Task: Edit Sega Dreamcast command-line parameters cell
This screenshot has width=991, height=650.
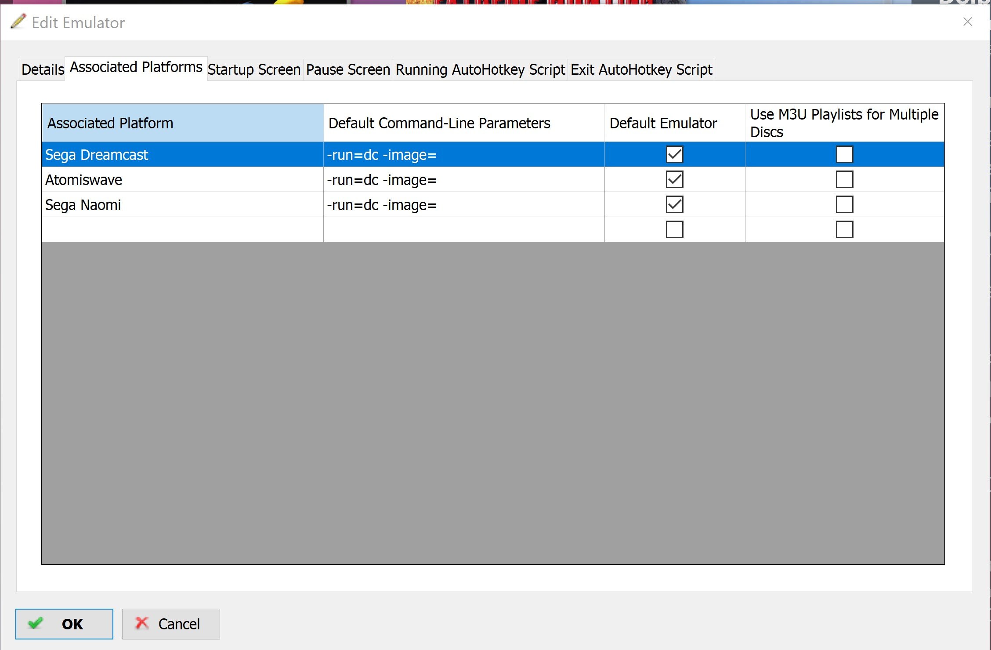Action: coord(464,155)
